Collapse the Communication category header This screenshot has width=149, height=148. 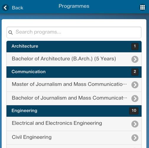[74, 72]
